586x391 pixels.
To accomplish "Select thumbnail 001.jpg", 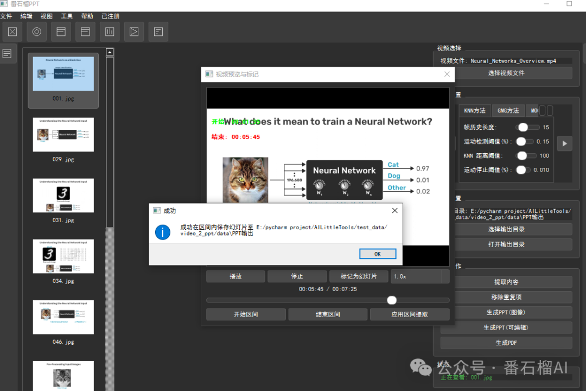I will 63,80.
